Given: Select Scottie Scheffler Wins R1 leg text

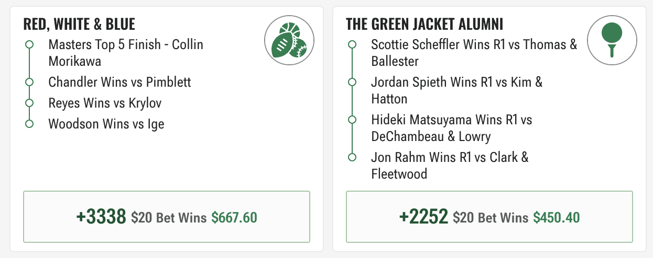Looking at the screenshot, I should pyautogui.click(x=474, y=53).
